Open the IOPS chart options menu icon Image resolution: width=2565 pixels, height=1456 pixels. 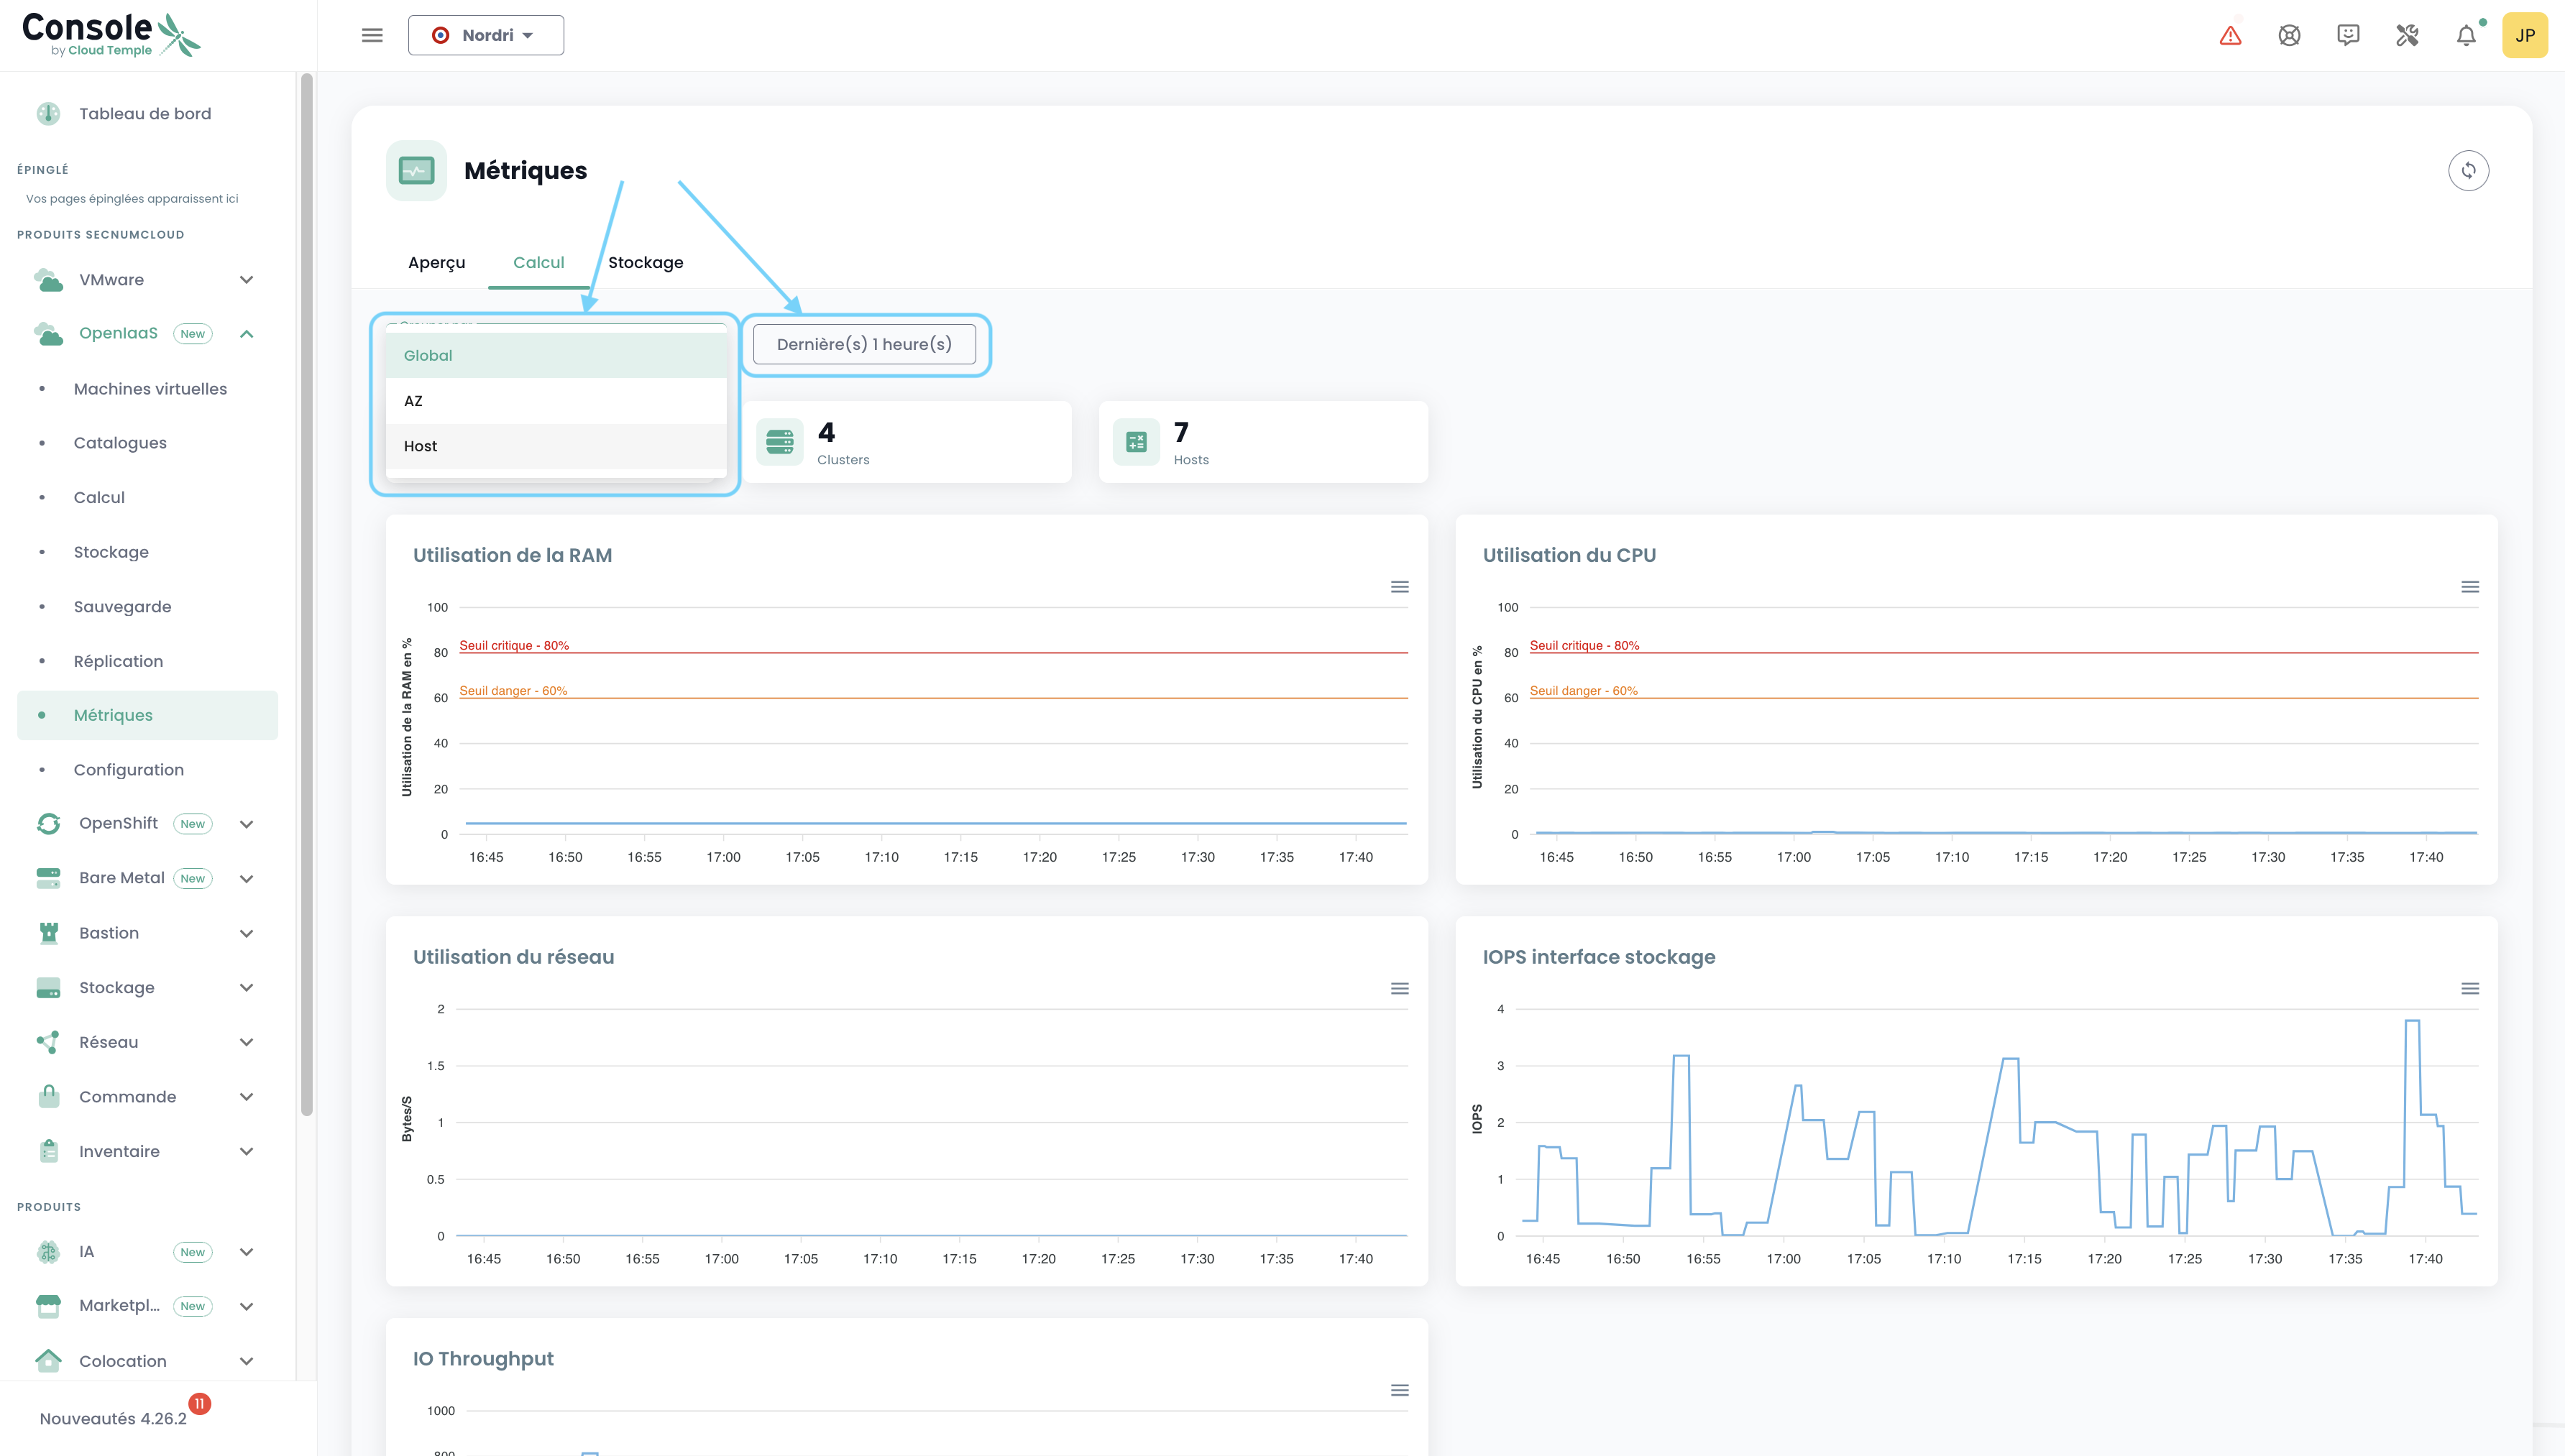(x=2469, y=989)
